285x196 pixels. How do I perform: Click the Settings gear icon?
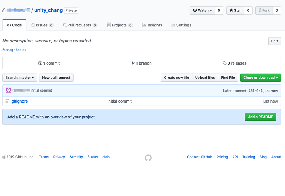point(173,25)
